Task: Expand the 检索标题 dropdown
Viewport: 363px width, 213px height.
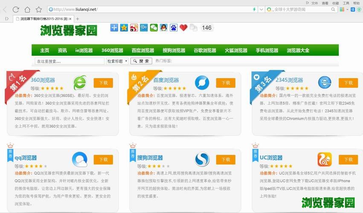Action: click(x=117, y=61)
